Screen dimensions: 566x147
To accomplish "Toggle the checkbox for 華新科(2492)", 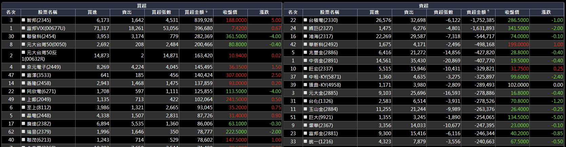I will [305, 44].
